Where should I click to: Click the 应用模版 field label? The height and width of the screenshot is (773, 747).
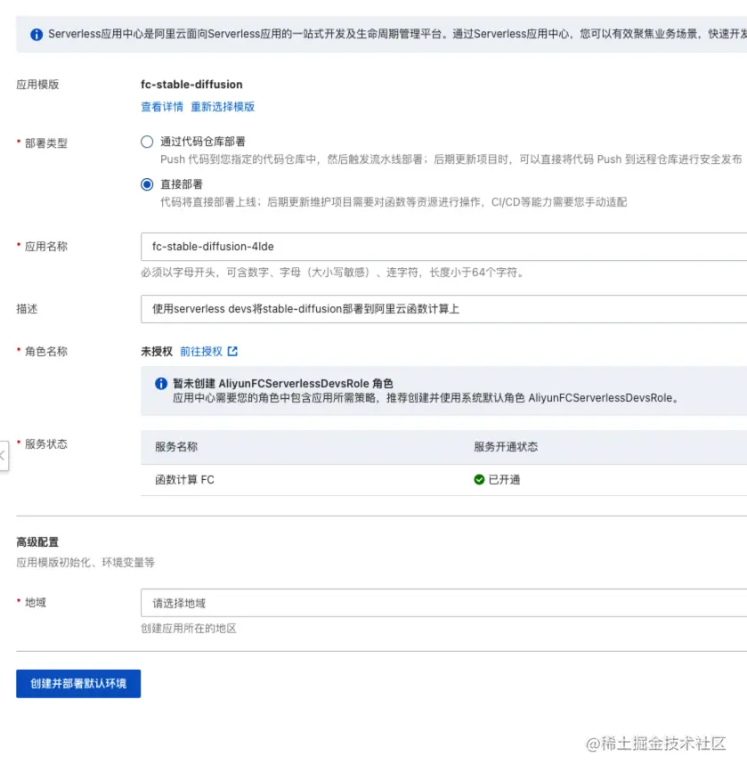(x=37, y=85)
